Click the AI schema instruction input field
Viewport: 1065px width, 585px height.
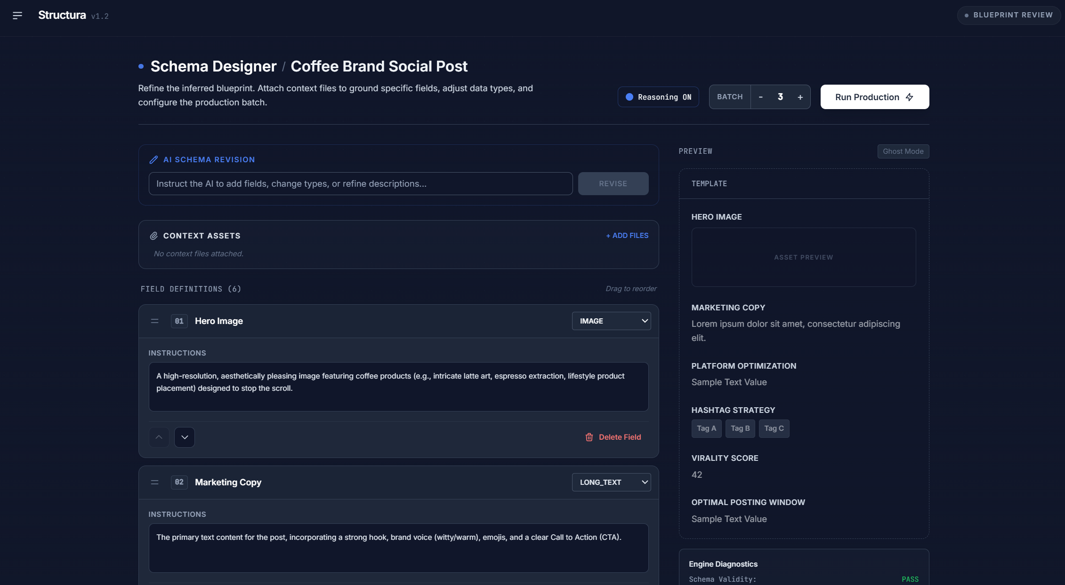[x=360, y=184]
